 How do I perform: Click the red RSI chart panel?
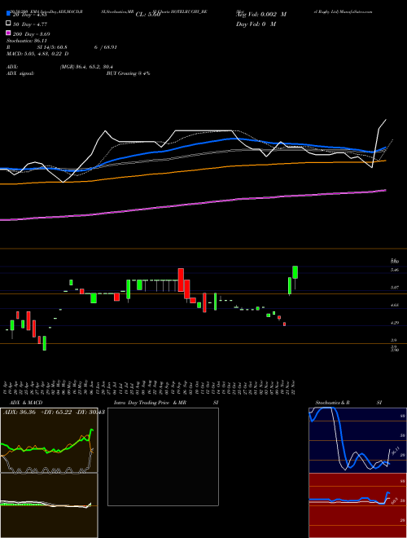tap(357, 505)
